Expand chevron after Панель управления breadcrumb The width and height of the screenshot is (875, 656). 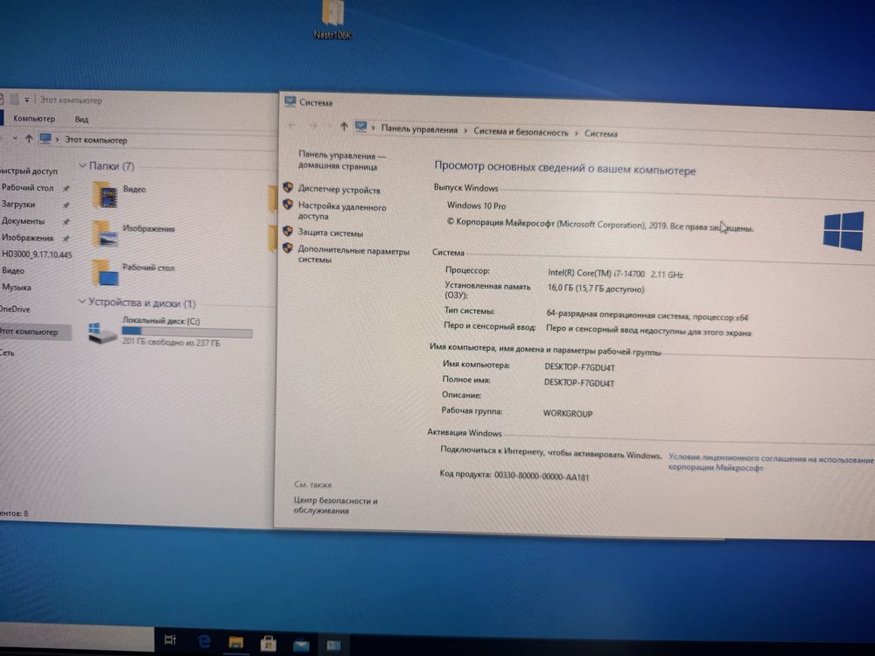(x=465, y=130)
